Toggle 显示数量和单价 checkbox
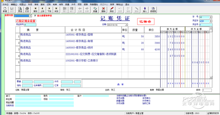 tap(35, 16)
